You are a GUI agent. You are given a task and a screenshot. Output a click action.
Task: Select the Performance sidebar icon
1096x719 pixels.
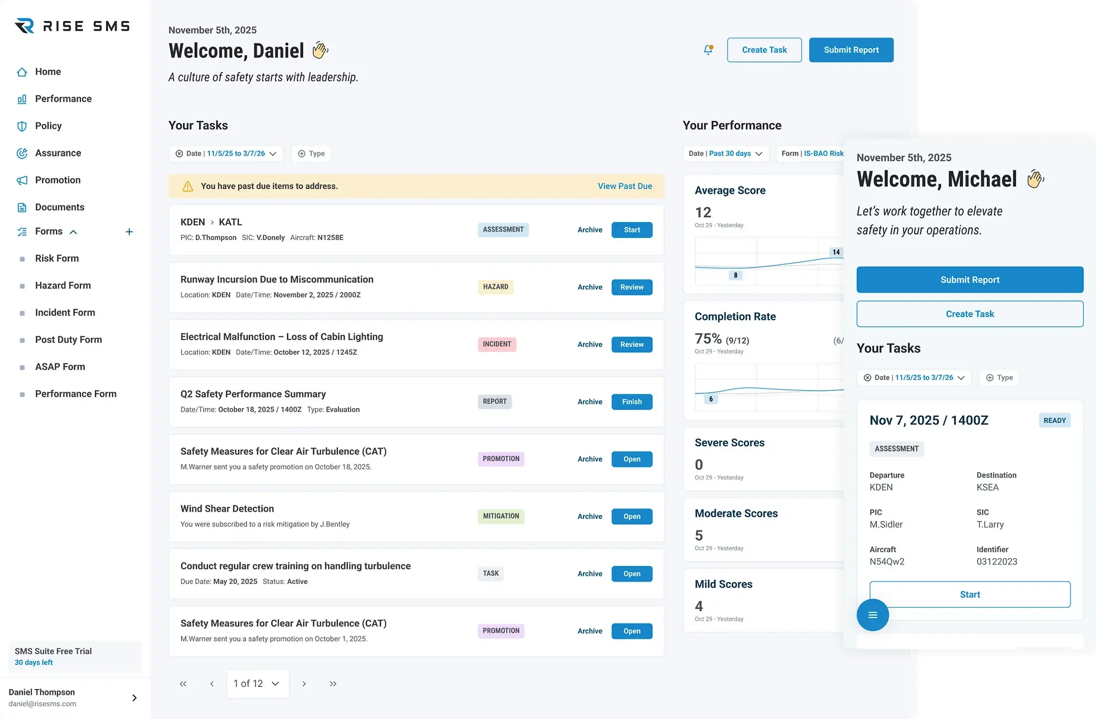(x=22, y=99)
